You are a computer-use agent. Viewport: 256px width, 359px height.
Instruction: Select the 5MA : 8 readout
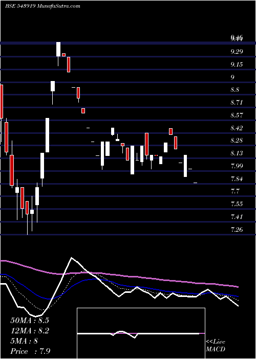pyautogui.click(x=24, y=341)
